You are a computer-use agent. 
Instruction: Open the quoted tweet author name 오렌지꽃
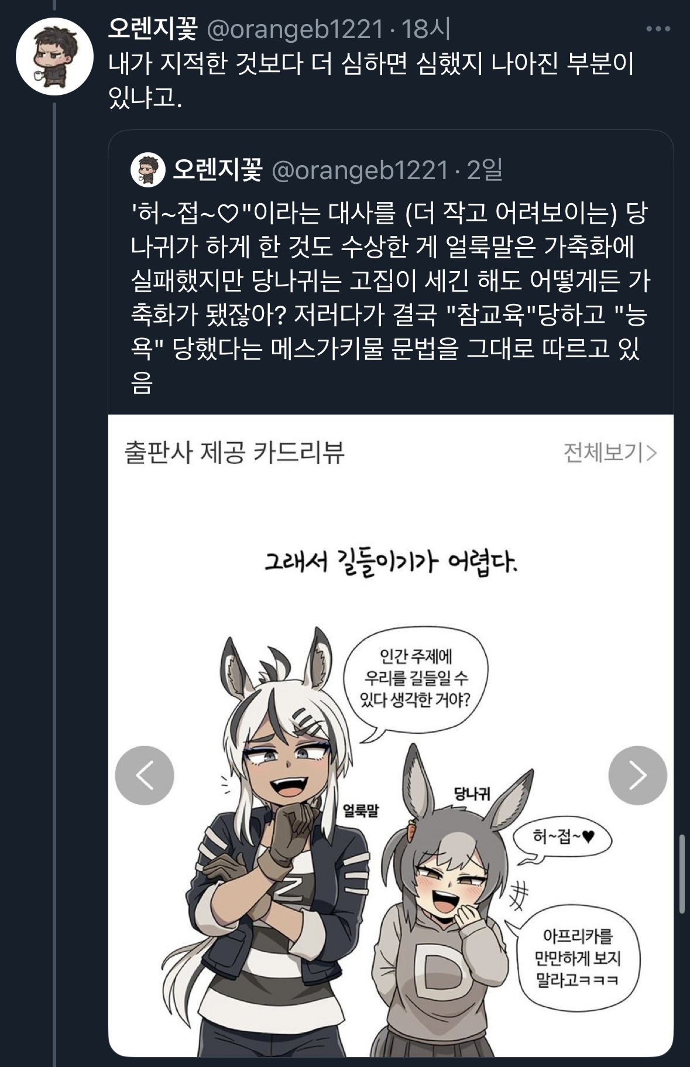(x=218, y=170)
